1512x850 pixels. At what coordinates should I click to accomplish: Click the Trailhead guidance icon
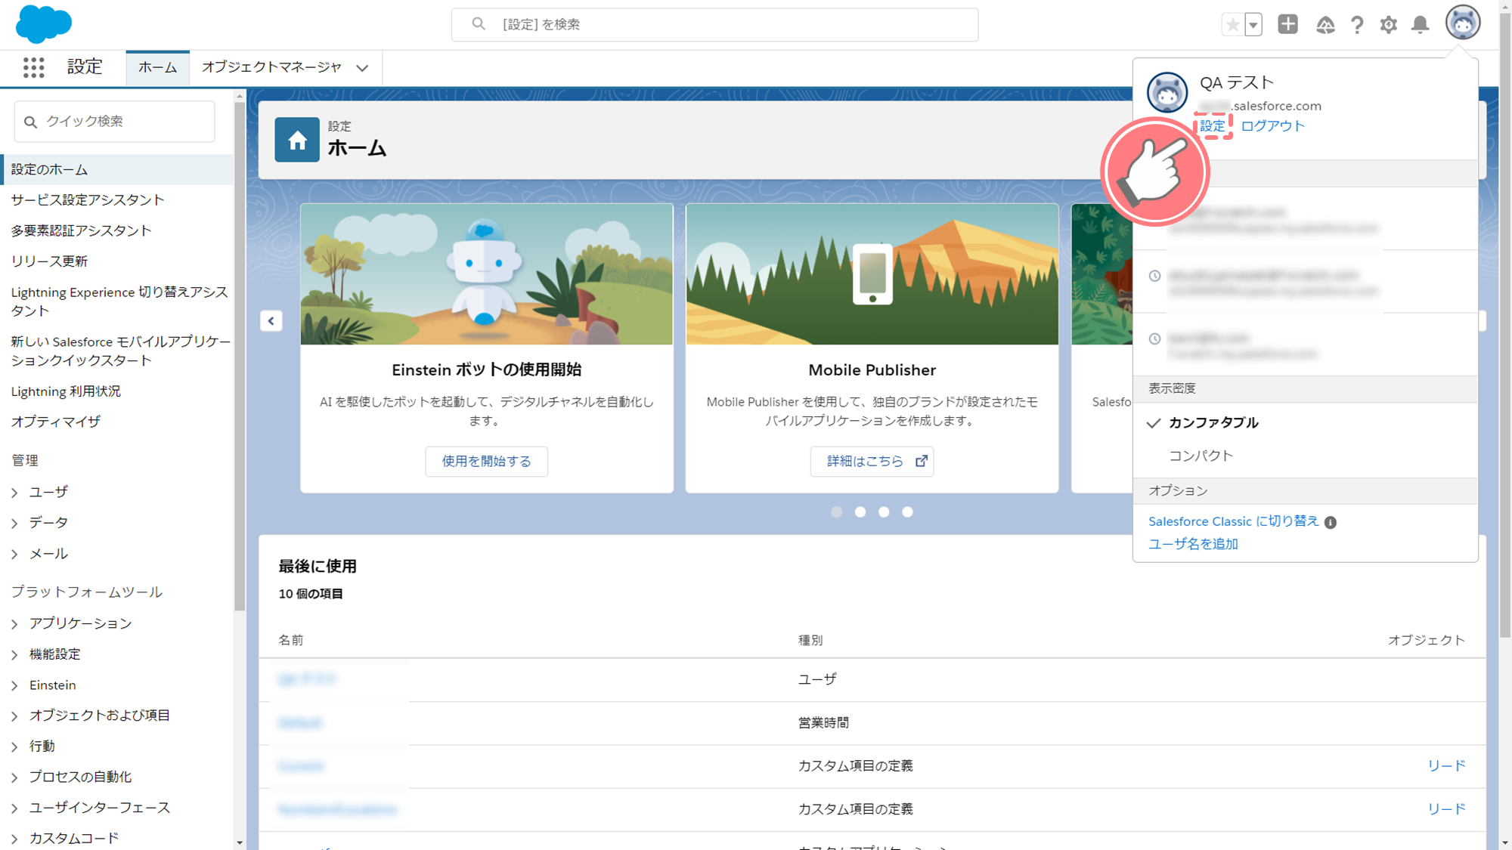[x=1325, y=25]
